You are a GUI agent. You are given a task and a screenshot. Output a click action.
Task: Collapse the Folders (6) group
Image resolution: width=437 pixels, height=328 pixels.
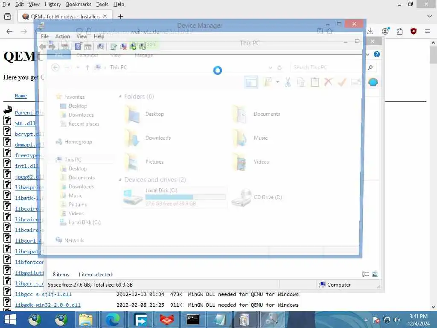[x=120, y=97]
